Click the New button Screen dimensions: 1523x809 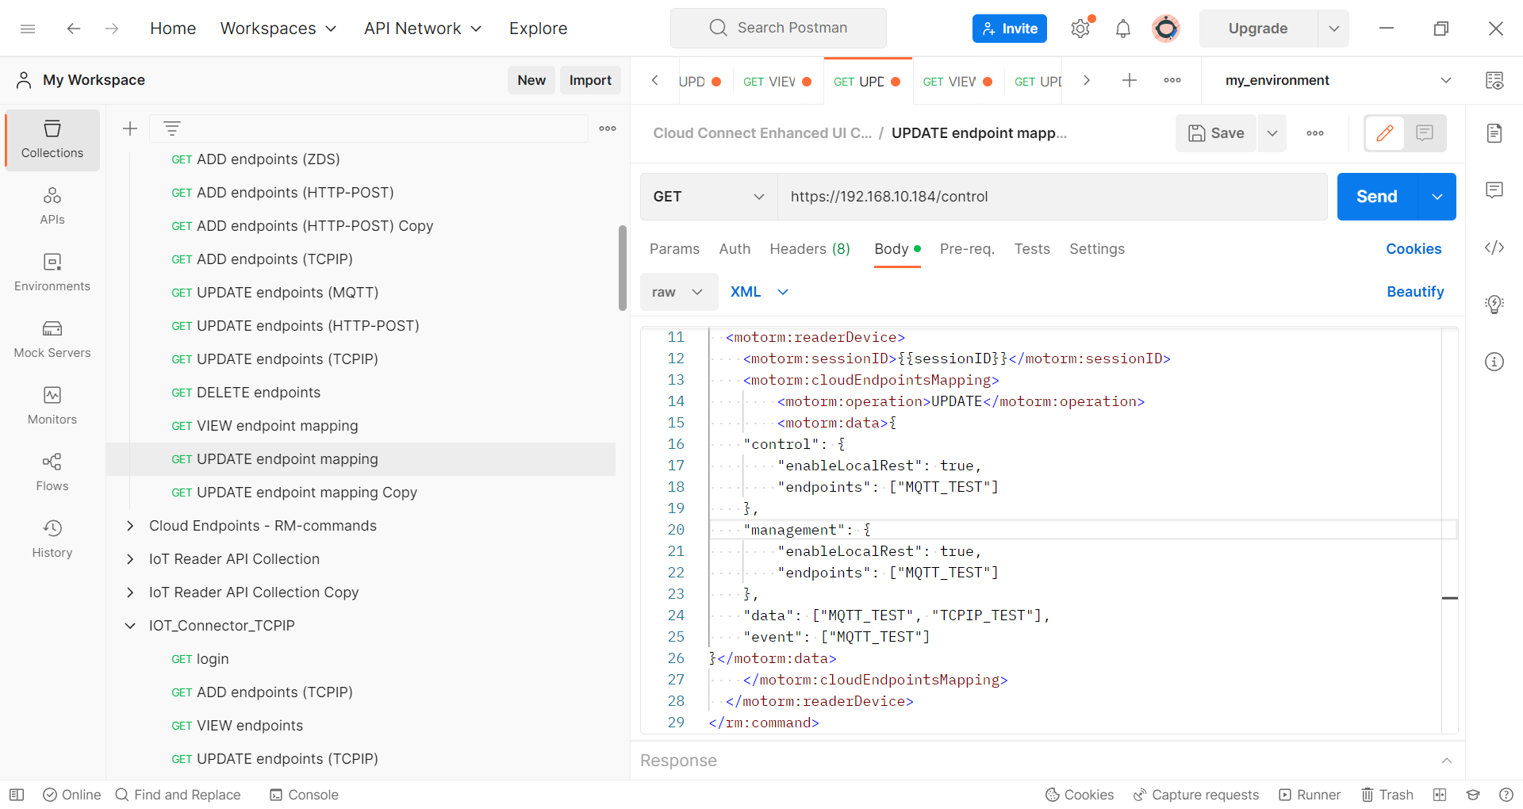531,80
